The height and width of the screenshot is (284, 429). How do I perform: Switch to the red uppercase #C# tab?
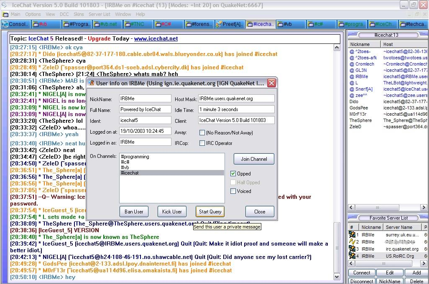tap(169, 24)
